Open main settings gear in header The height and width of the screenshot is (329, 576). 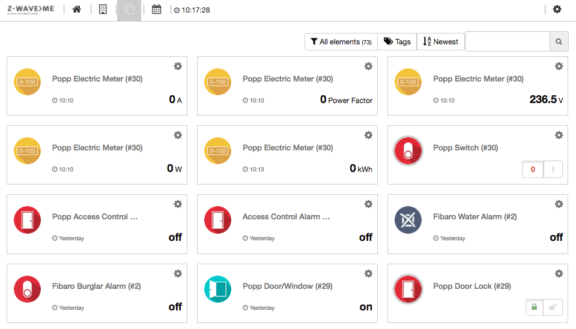click(x=557, y=10)
